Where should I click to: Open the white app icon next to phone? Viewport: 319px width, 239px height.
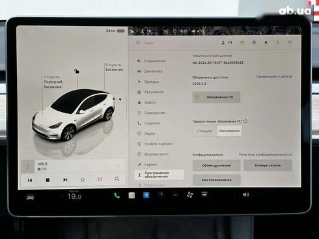click(132, 195)
